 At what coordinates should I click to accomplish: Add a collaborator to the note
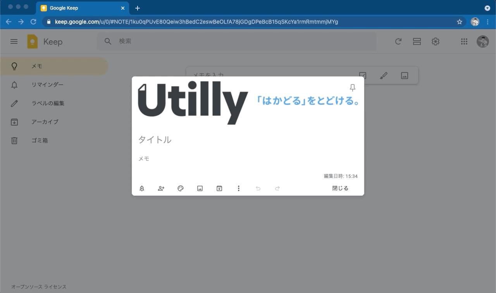161,188
